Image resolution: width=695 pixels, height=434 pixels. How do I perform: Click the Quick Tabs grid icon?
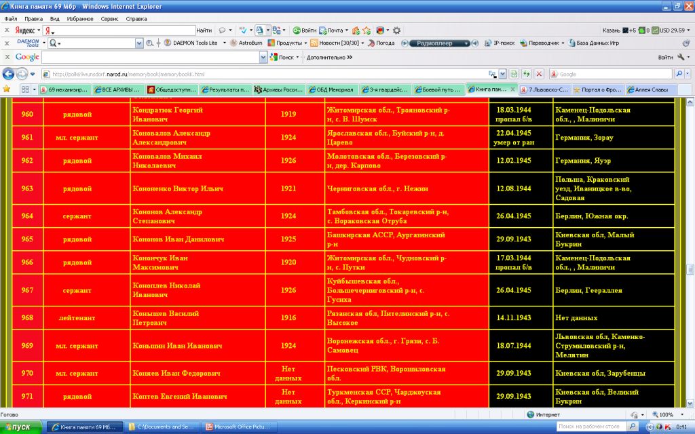tap(25, 89)
